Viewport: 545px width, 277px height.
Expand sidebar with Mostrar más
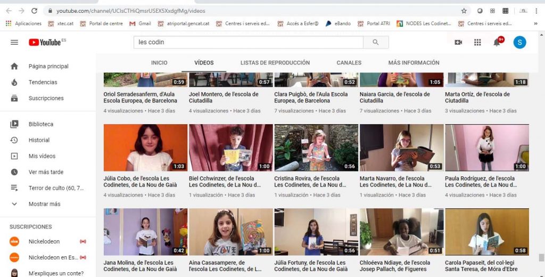tap(44, 204)
